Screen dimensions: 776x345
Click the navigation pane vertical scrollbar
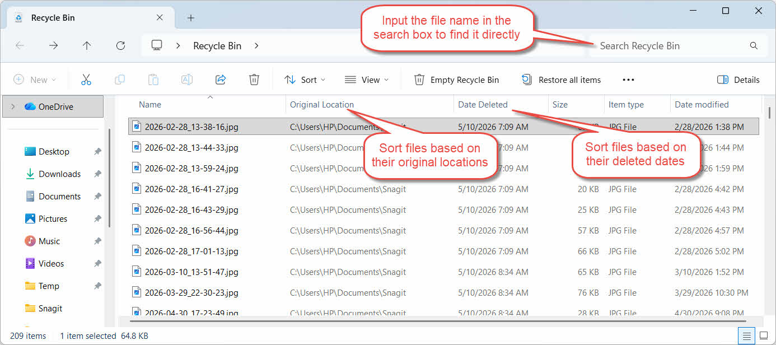coord(109,179)
